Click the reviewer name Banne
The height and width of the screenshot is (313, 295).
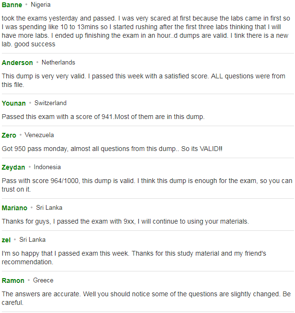coord(12,5)
